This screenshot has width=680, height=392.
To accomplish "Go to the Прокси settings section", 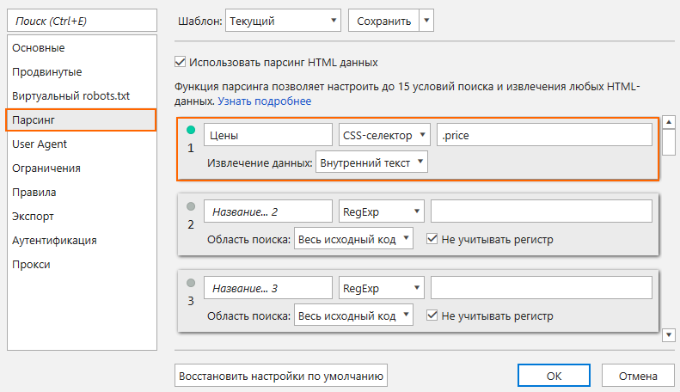I will pos(31,264).
